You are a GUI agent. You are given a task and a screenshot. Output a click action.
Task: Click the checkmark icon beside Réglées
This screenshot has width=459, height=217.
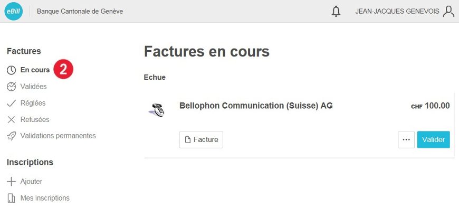tap(11, 103)
